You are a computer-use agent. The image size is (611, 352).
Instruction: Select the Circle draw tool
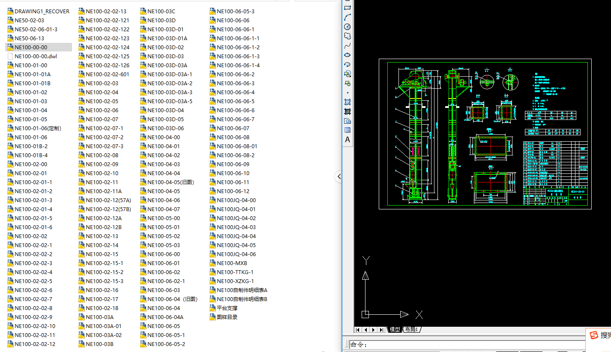click(347, 27)
